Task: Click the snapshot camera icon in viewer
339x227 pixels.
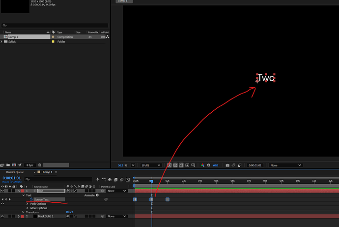Action: 227,165
